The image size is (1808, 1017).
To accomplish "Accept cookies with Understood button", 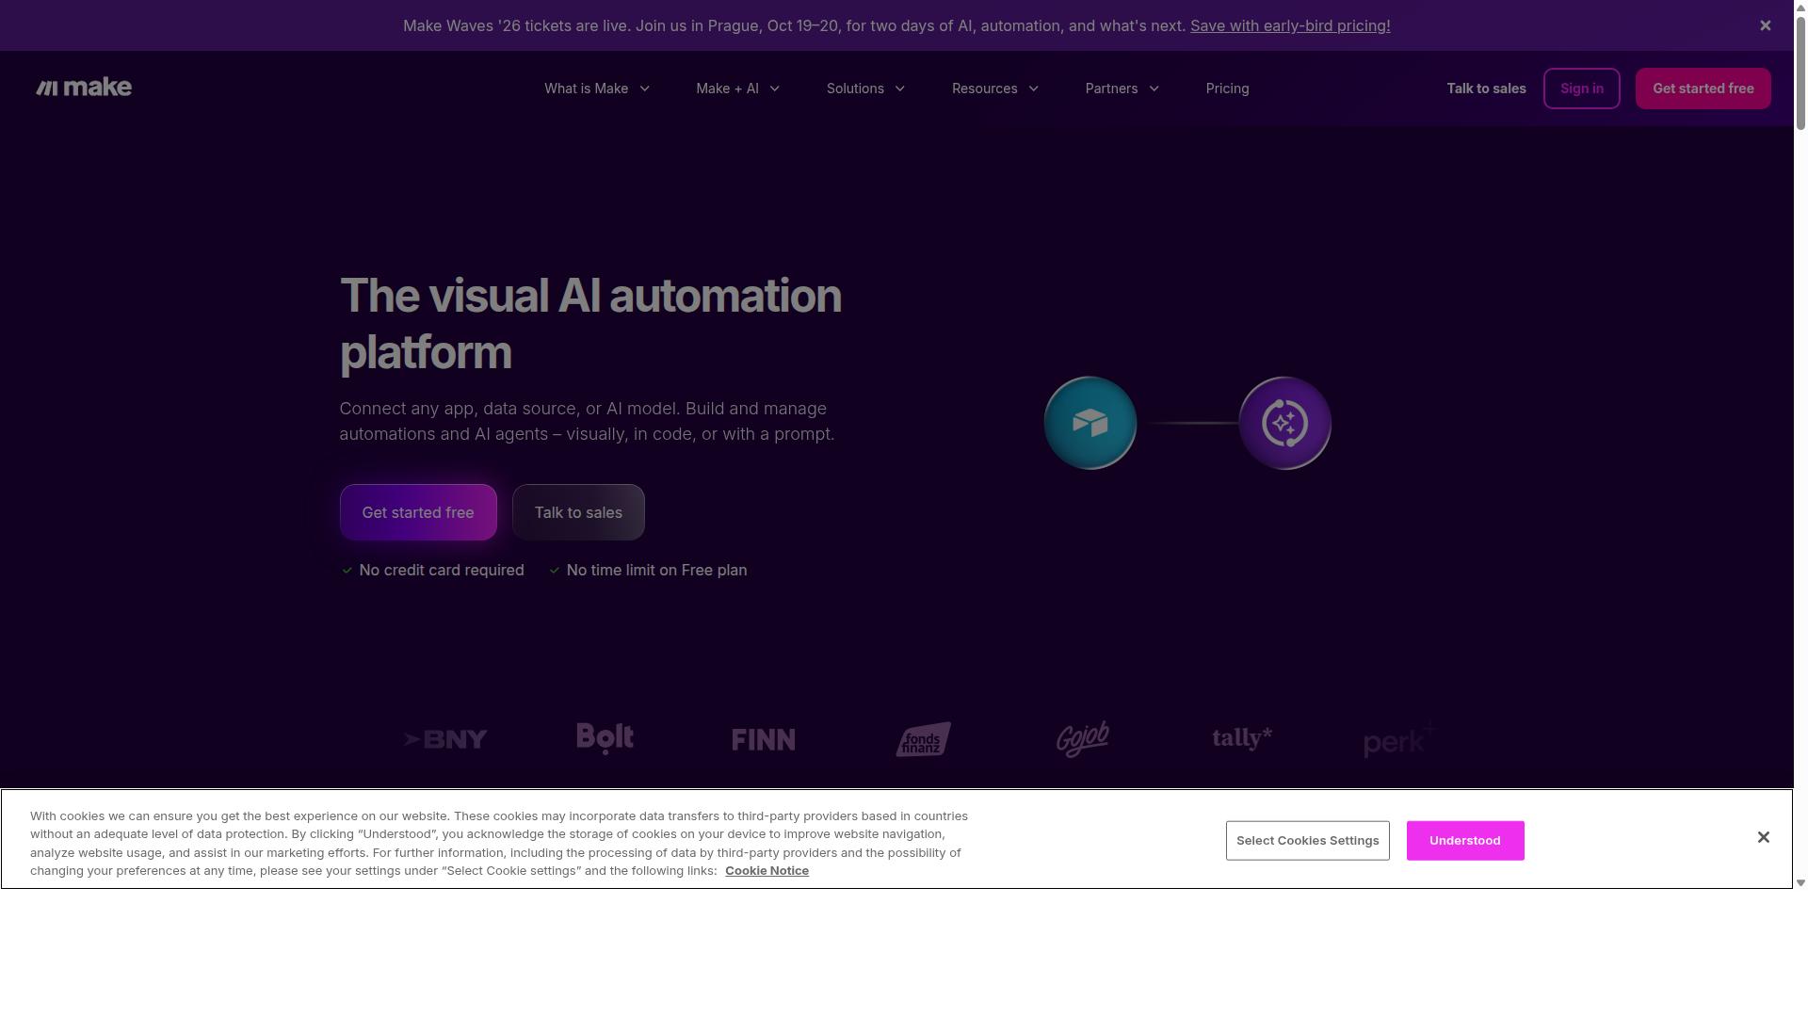I will 1465,841.
